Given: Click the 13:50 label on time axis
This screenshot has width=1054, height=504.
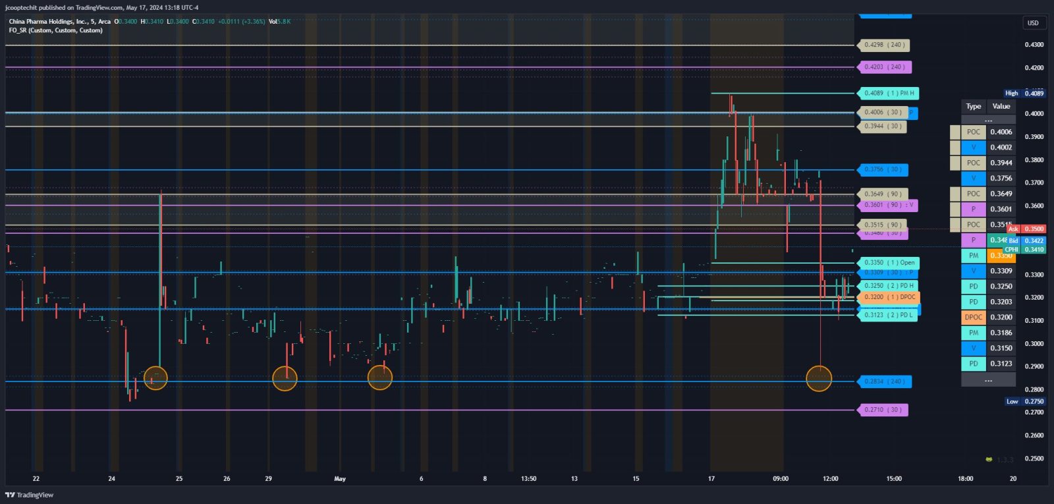Looking at the screenshot, I should point(528,479).
